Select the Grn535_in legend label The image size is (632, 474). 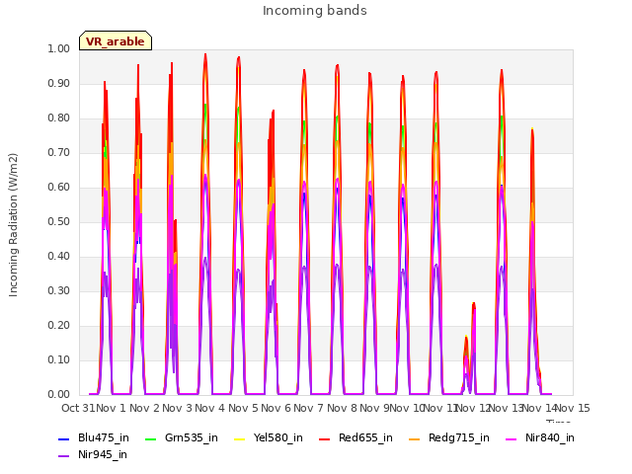[x=192, y=438]
